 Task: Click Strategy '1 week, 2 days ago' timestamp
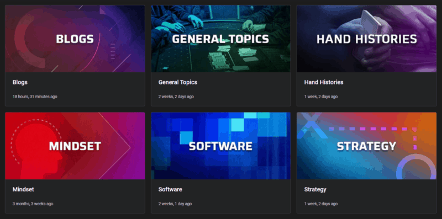(321, 204)
